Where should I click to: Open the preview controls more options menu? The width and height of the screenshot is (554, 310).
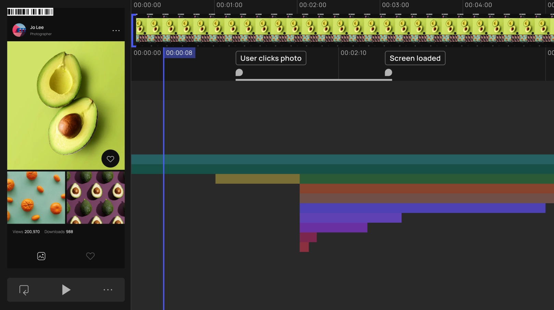coord(108,290)
